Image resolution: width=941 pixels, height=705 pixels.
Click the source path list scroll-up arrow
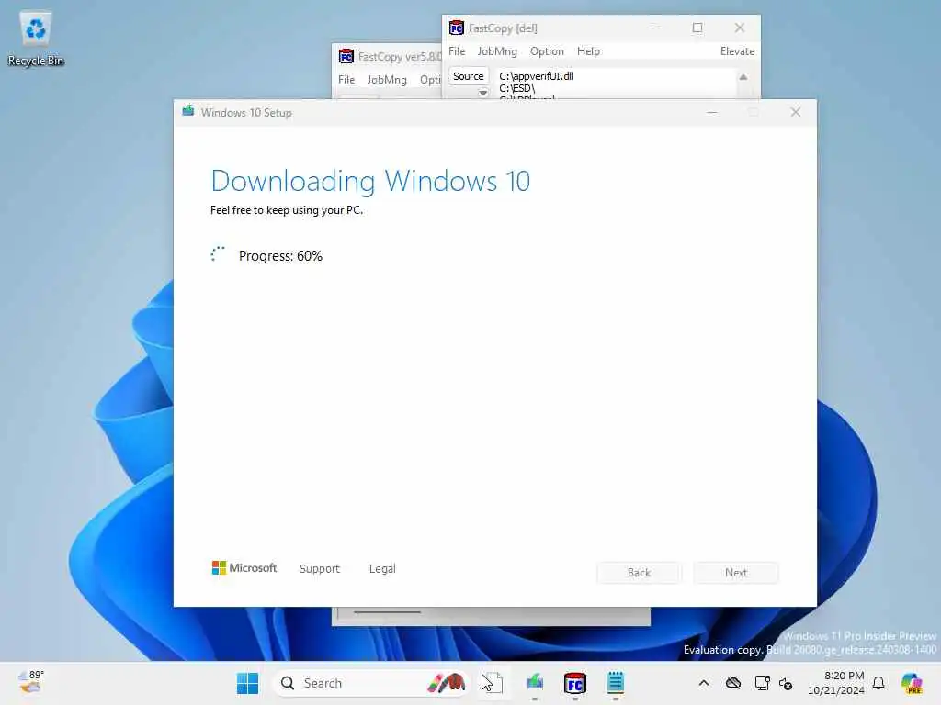[x=743, y=77]
